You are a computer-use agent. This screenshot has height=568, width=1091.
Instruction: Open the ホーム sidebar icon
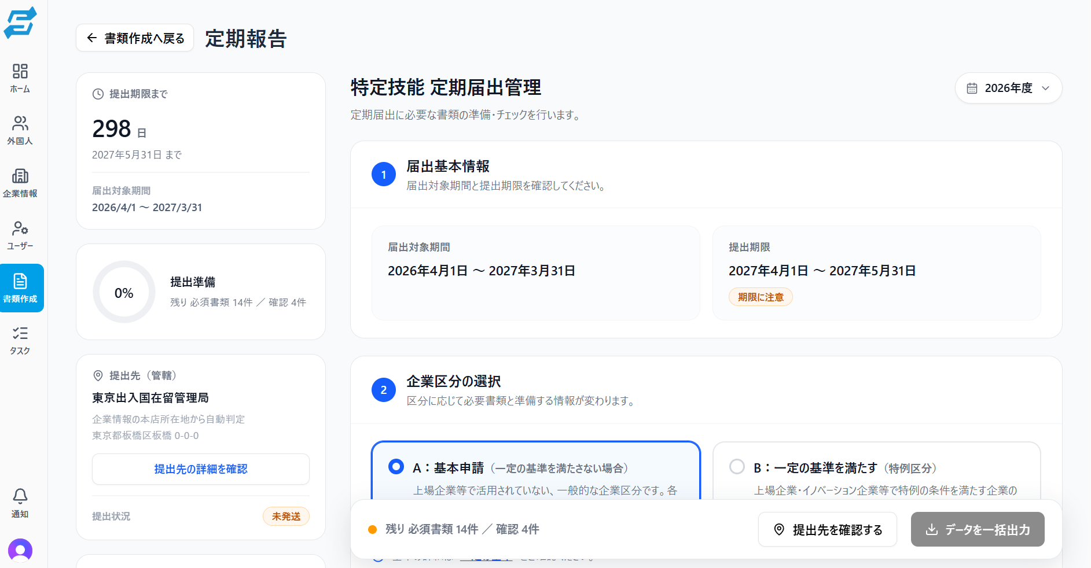coord(20,78)
